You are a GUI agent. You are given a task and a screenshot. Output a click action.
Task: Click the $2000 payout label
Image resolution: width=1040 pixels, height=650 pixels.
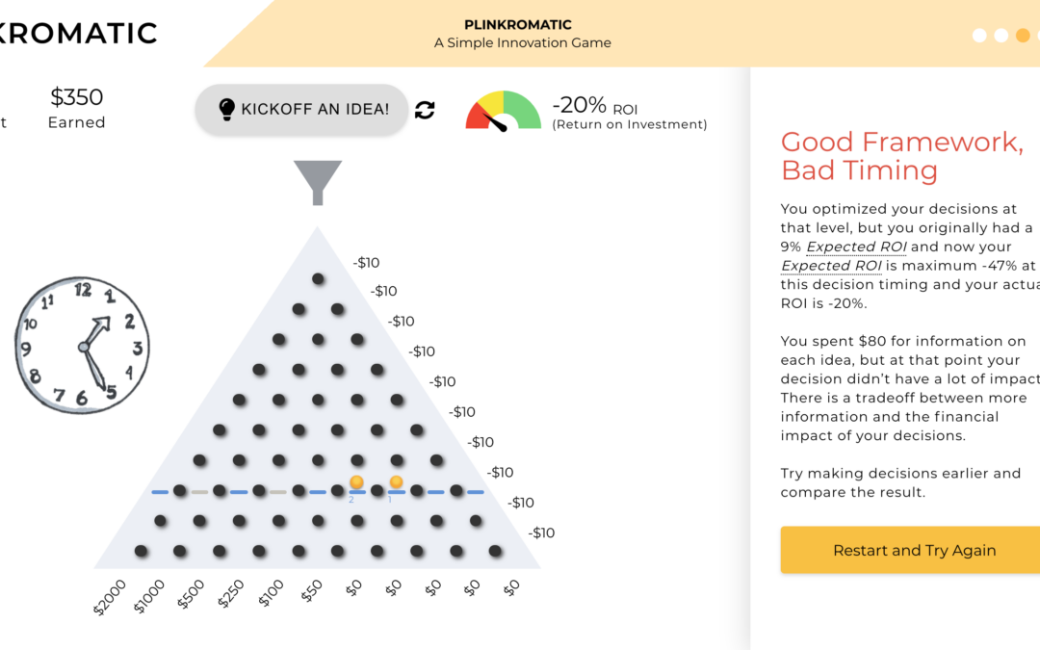pyautogui.click(x=110, y=598)
